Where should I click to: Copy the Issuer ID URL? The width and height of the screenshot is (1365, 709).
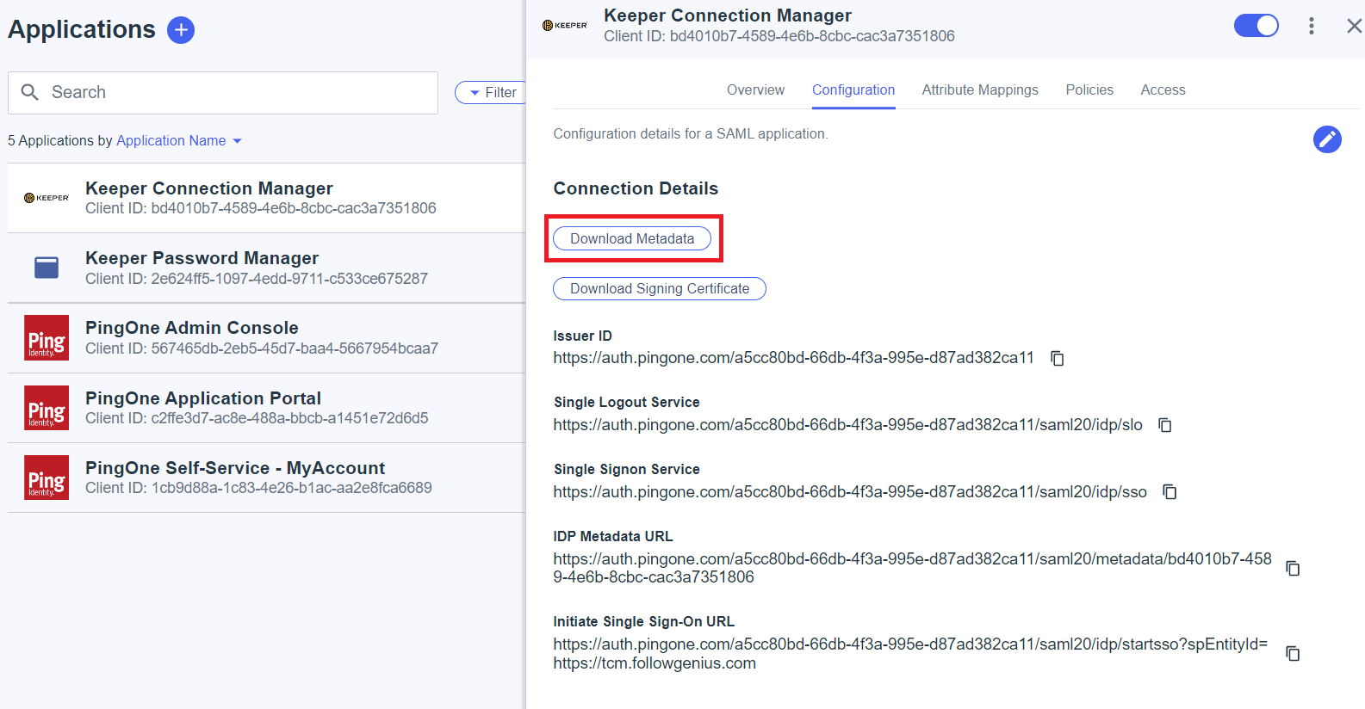pos(1058,359)
